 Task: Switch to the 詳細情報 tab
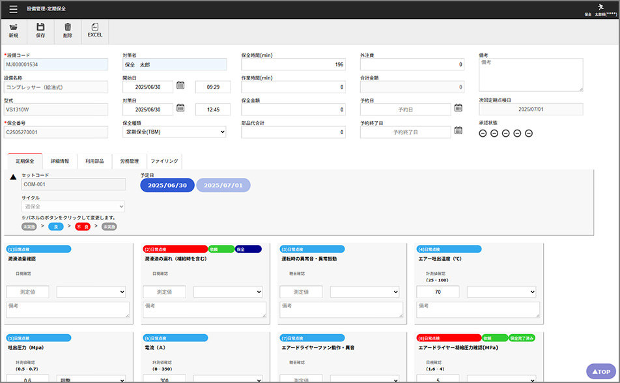[x=60, y=161]
